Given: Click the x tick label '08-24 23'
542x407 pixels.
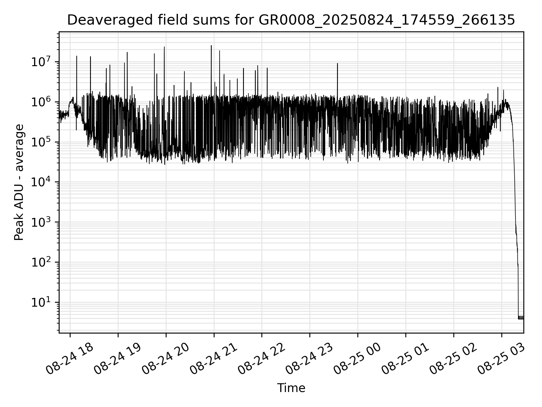Looking at the screenshot, I should (309, 359).
